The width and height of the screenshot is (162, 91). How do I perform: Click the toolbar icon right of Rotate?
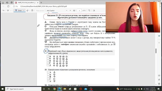tap(94, 11)
